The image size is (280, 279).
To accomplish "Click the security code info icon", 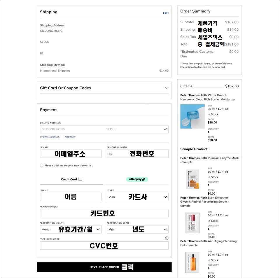I will tap(167, 238).
